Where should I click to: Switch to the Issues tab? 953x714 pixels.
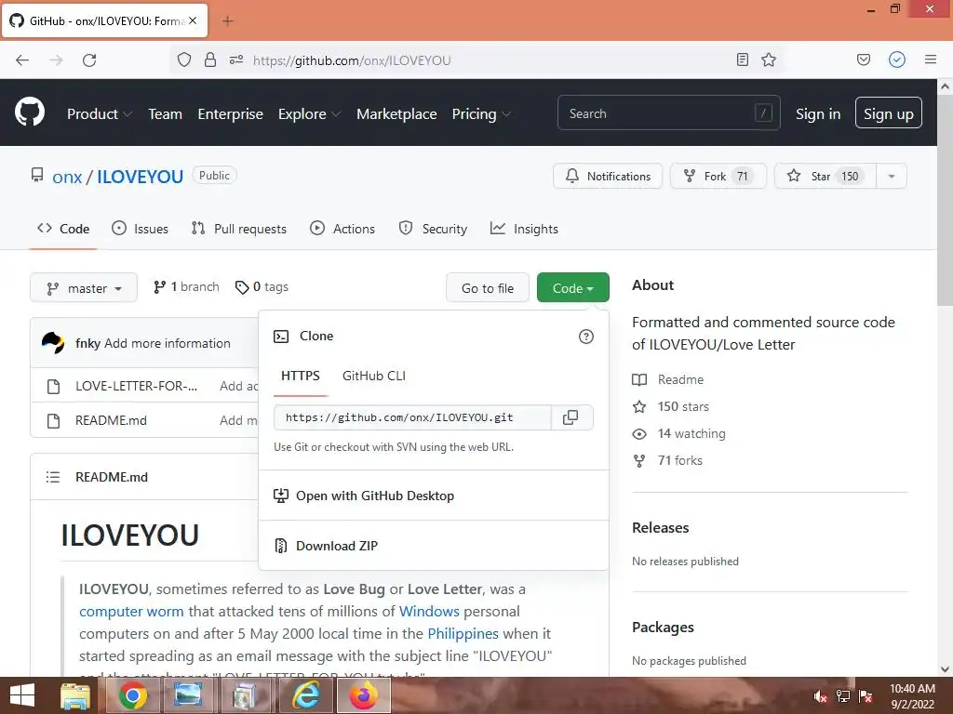140,229
